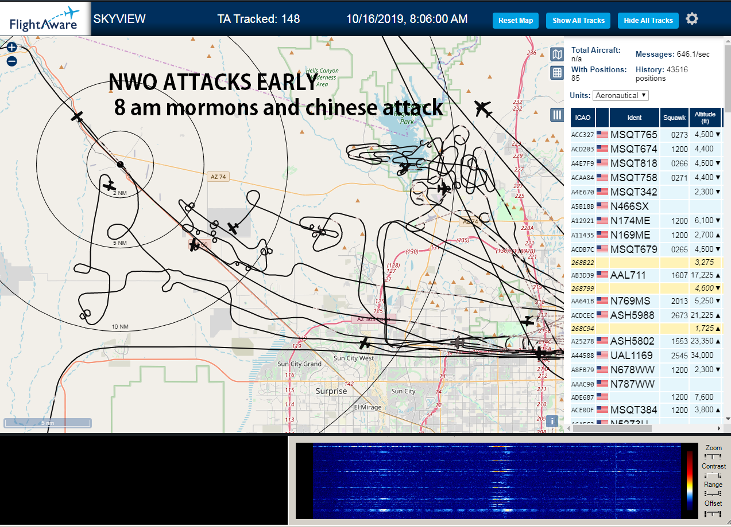This screenshot has width=731, height=527.
Task: Sort table by Squawk column header
Action: coord(674,118)
